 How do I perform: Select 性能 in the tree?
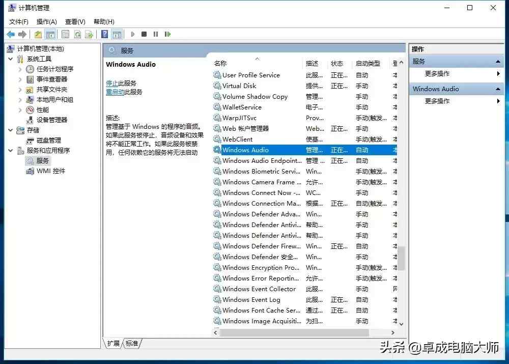(43, 110)
